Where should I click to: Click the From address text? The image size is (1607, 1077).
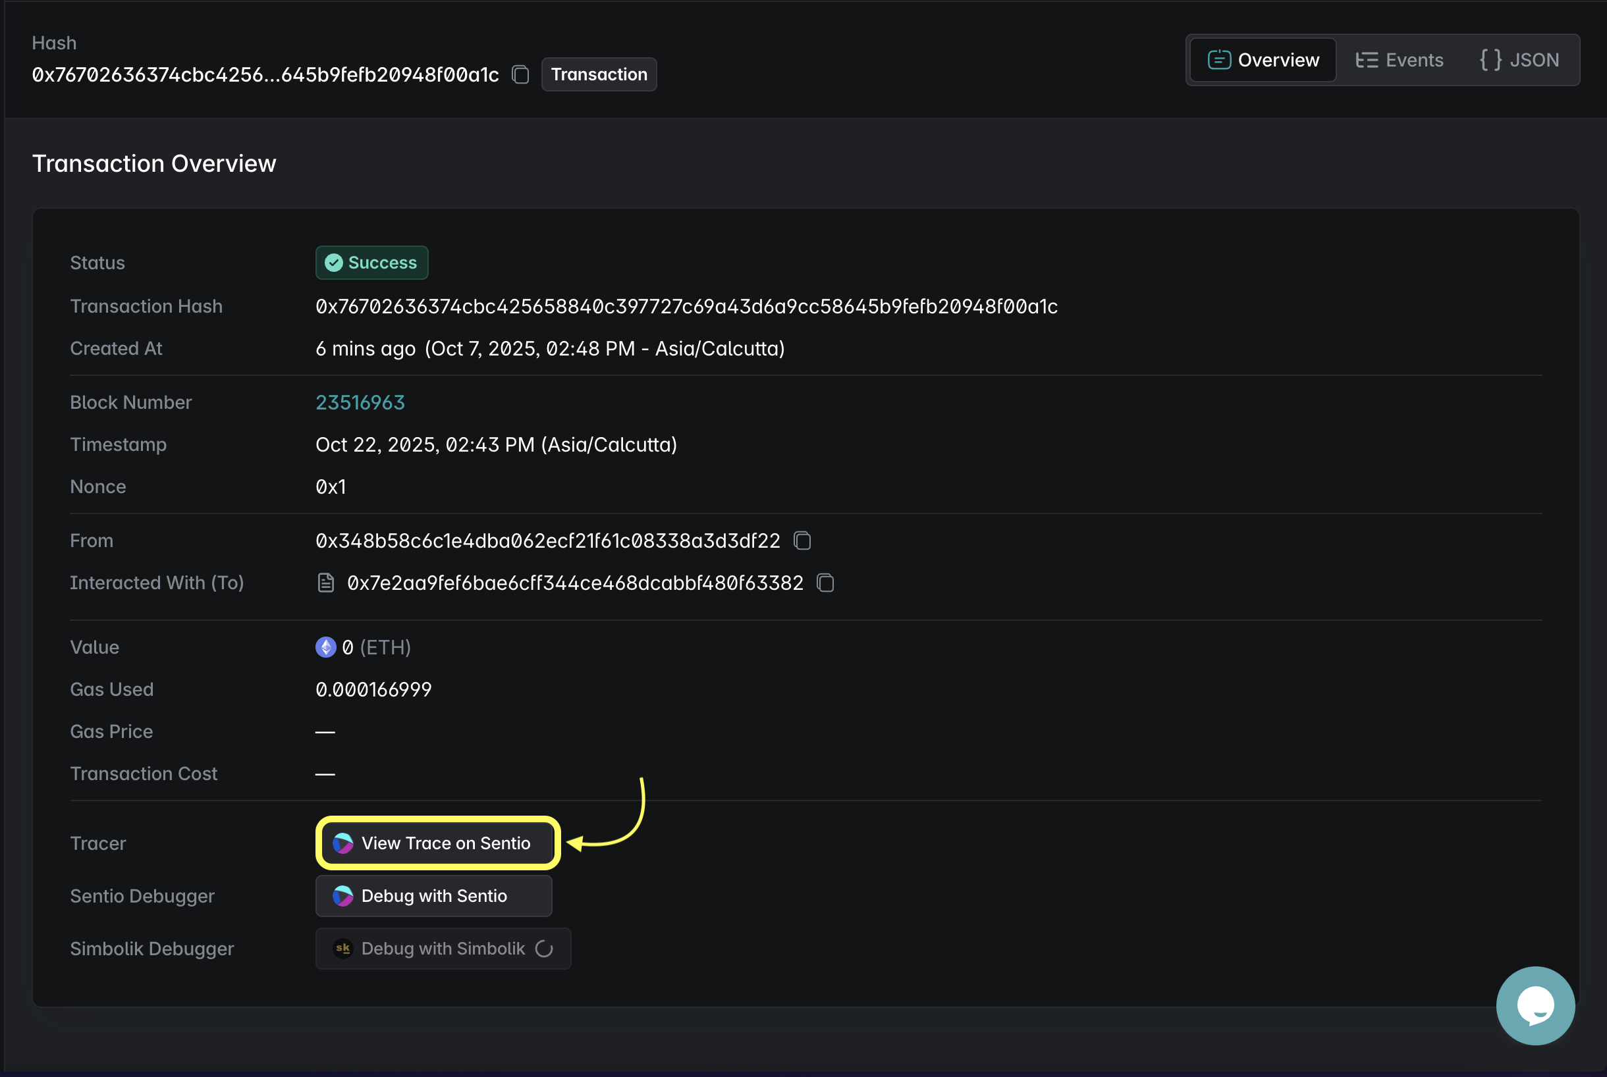[x=547, y=540]
